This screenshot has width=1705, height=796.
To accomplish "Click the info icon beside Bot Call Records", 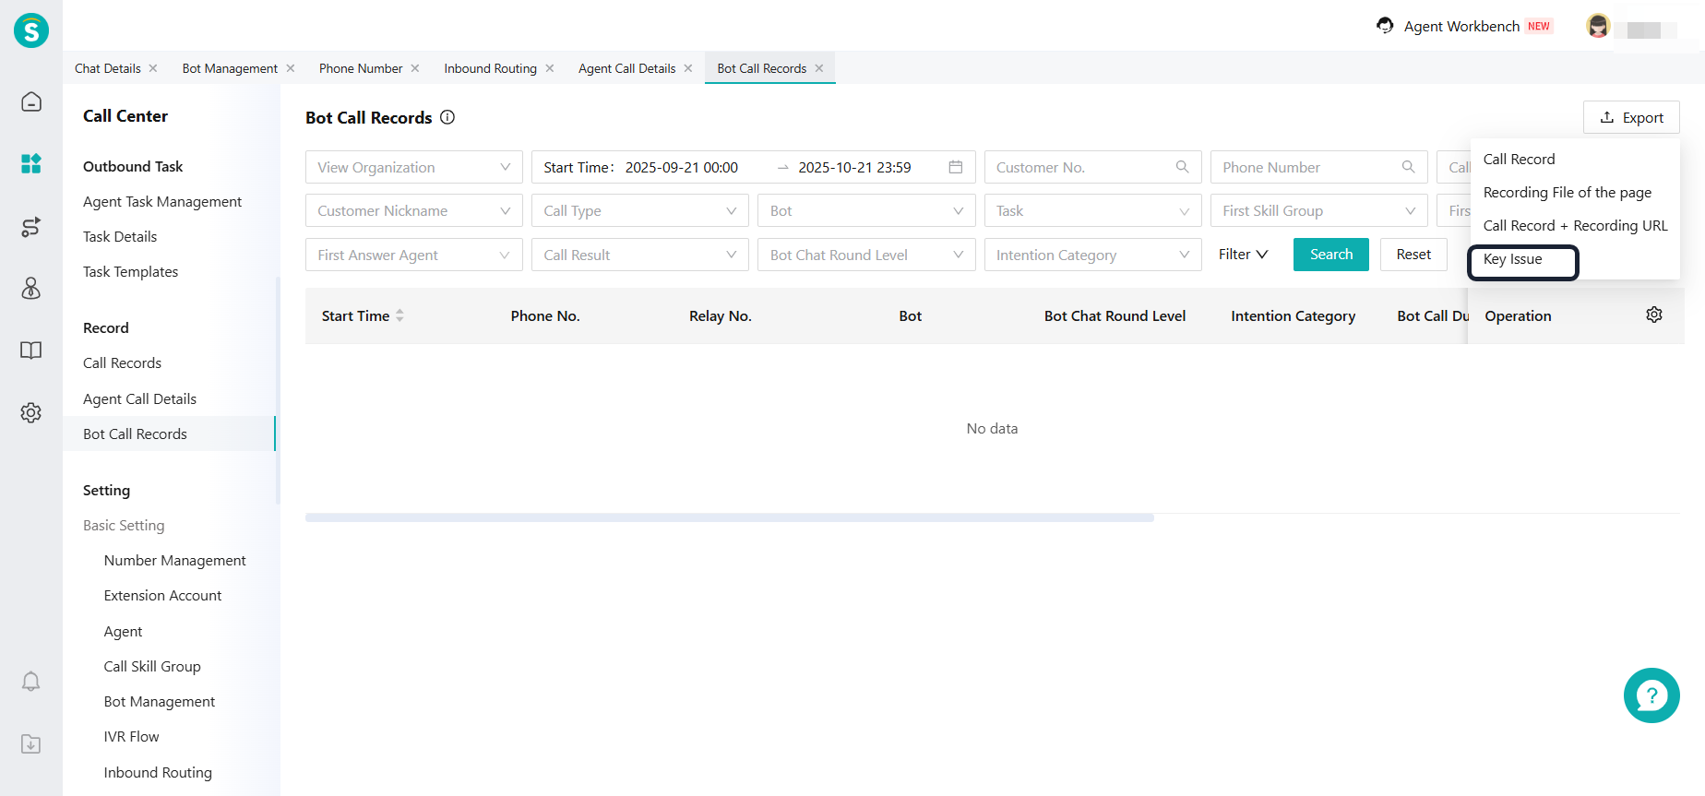I will click(447, 117).
